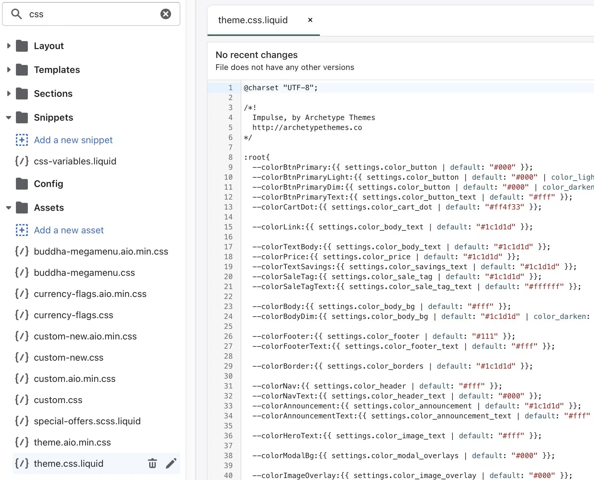Click the dashed plus icon for new snippet

point(22,140)
